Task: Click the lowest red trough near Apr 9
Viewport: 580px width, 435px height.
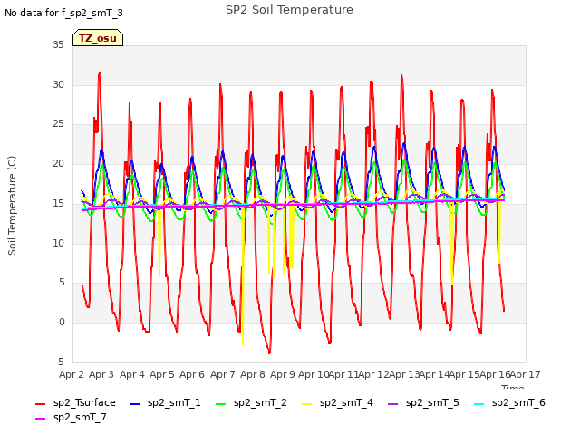Action: 269,353
